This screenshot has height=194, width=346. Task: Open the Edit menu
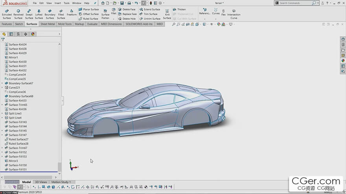click(x=42, y=3)
